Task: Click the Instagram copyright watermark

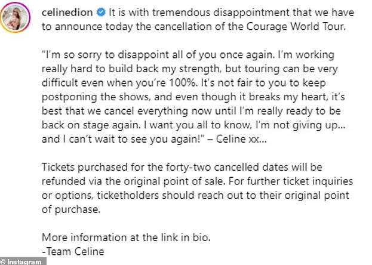Action: point(23,261)
